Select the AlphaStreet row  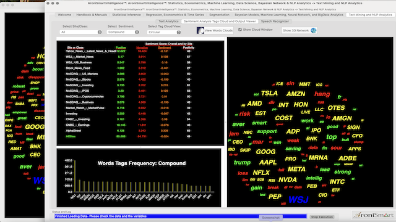coord(128,131)
